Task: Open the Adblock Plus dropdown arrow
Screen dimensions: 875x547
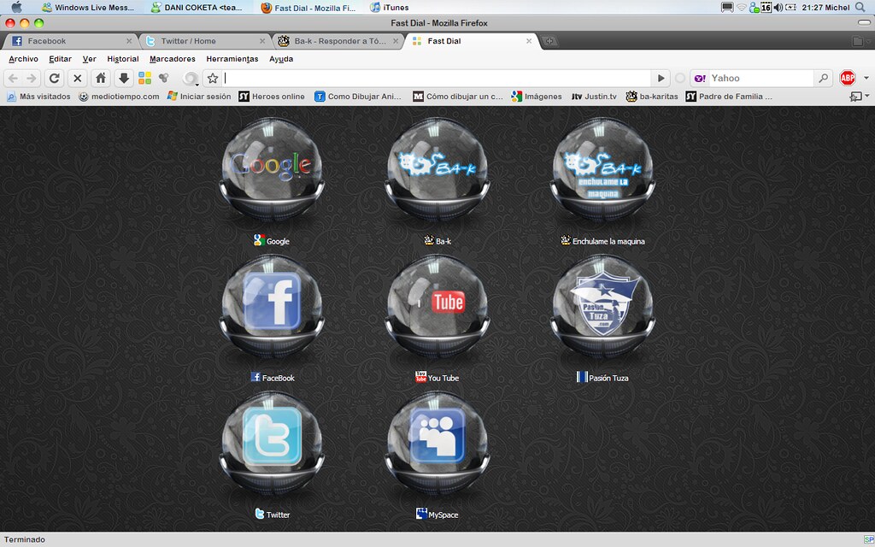Action: (866, 79)
